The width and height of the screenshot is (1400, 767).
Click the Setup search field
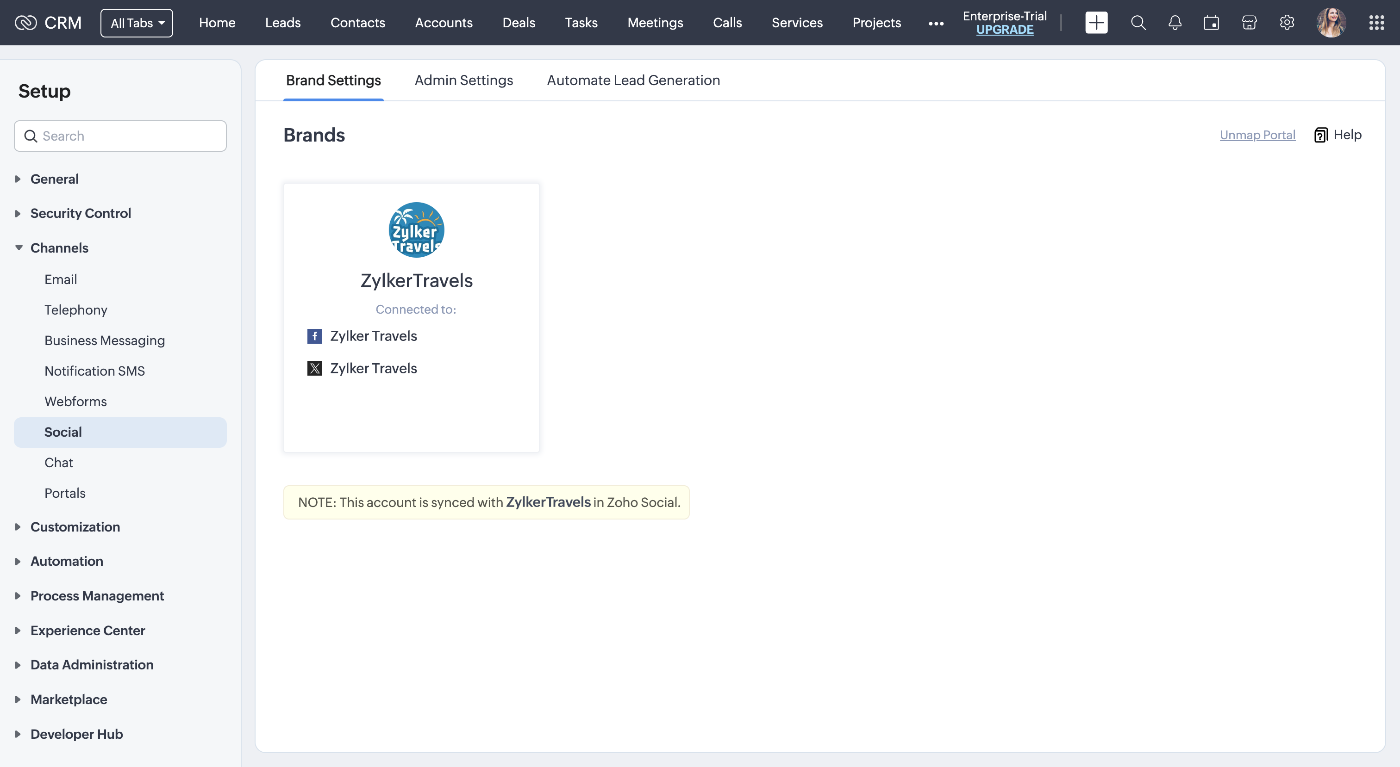pos(120,136)
